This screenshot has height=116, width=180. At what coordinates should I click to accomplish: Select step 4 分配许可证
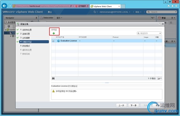pyautogui.click(x=34, y=42)
